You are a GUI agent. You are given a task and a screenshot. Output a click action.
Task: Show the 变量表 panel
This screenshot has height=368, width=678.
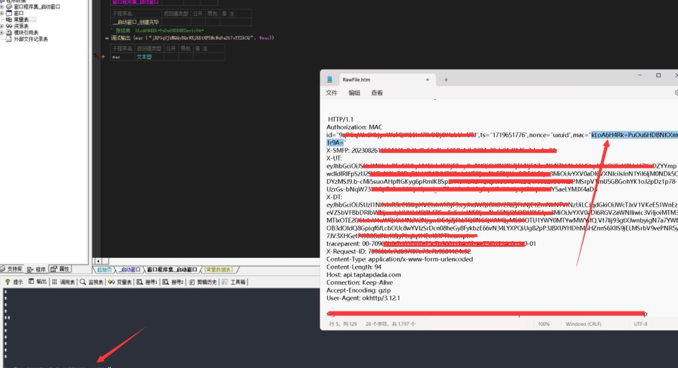[120, 282]
